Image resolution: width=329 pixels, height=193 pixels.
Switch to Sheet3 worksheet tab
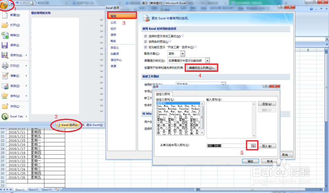point(46,190)
